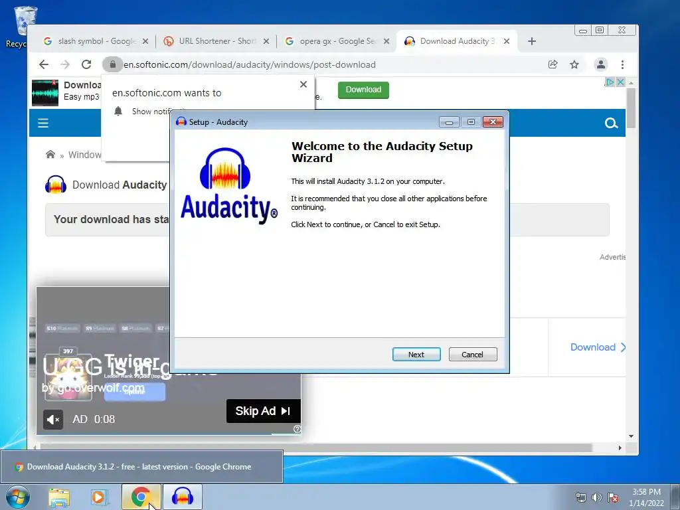Bookmark this page with star icon
Image resolution: width=680 pixels, height=510 pixels.
[x=574, y=64]
